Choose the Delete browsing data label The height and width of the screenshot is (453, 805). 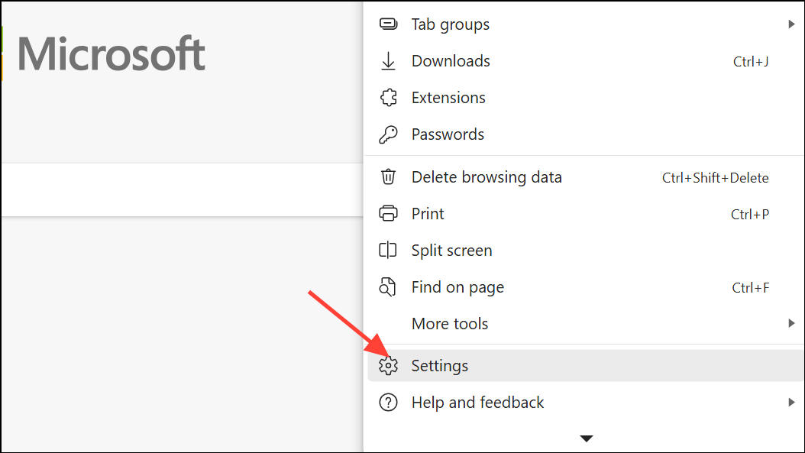pyautogui.click(x=487, y=177)
